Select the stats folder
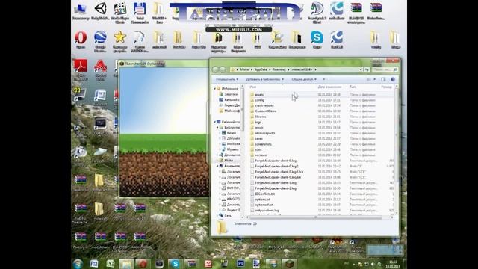Viewport: 478px width, 269px height. pyautogui.click(x=258, y=149)
